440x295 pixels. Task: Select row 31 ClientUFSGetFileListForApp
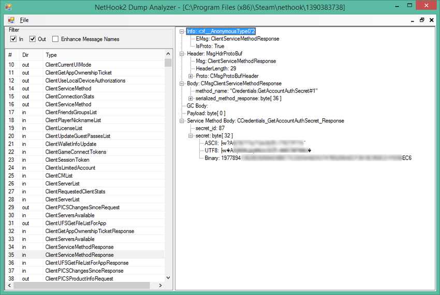click(x=85, y=223)
